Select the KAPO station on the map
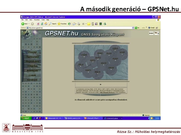This screenshot has width=181, height=135. [88, 71]
